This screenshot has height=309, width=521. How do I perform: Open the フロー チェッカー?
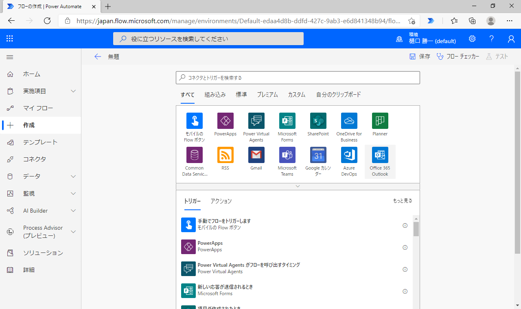tap(458, 57)
